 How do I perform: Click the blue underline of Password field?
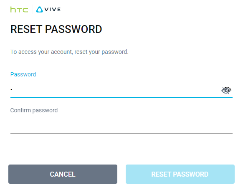pos(122,97)
